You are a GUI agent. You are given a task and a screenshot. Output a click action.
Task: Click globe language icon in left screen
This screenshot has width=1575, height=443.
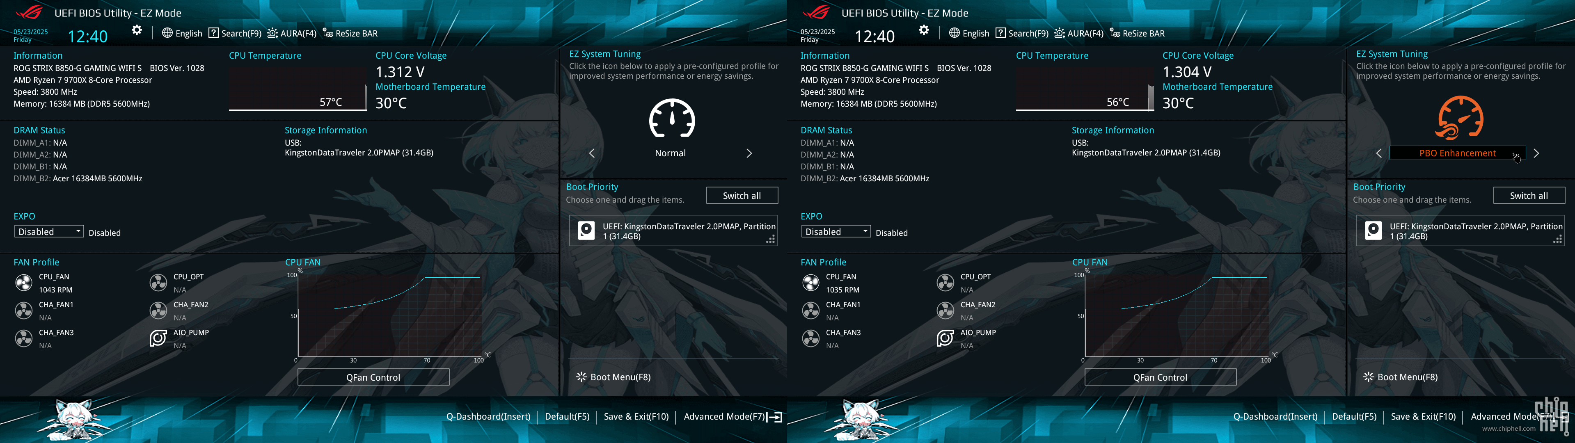point(167,33)
